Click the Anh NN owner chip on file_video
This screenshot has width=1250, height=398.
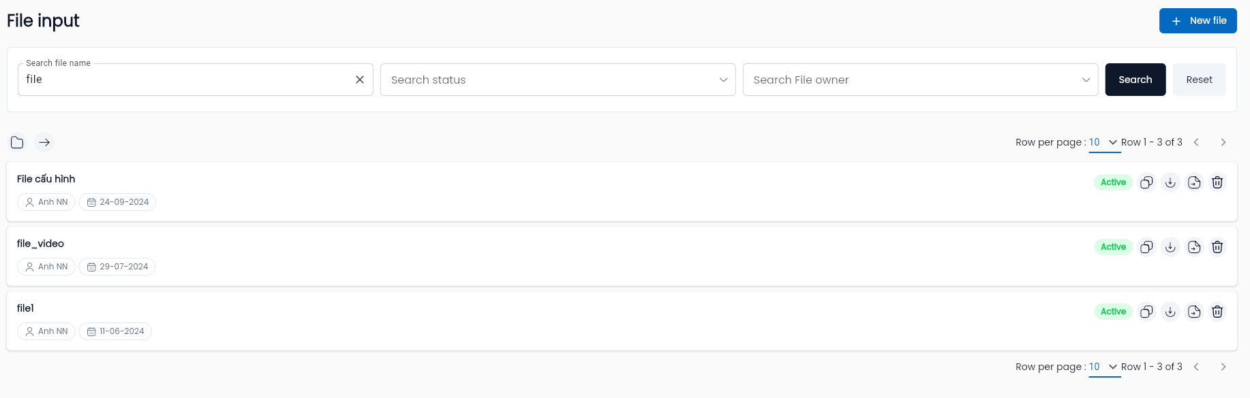46,267
